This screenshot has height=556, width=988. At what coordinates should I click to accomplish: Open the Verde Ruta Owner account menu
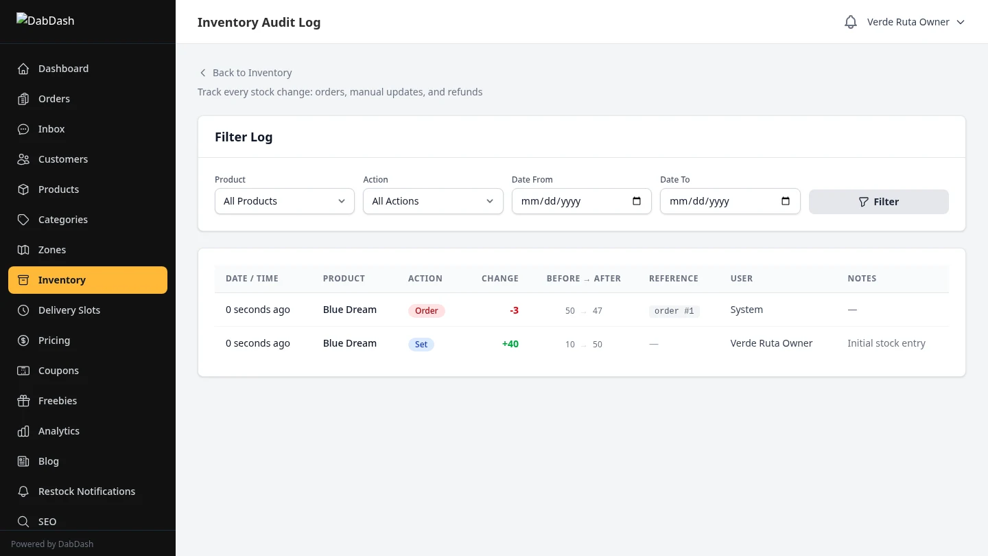pos(915,22)
